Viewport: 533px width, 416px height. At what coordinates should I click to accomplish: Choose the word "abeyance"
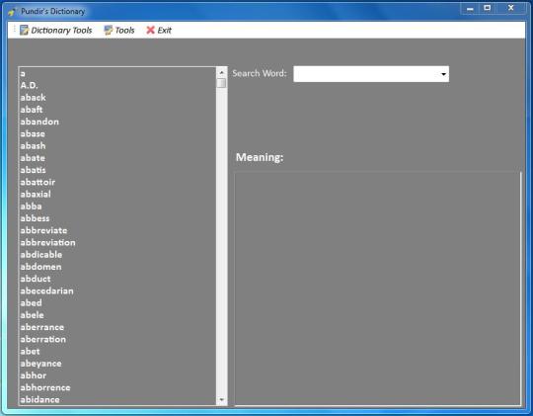click(40, 364)
